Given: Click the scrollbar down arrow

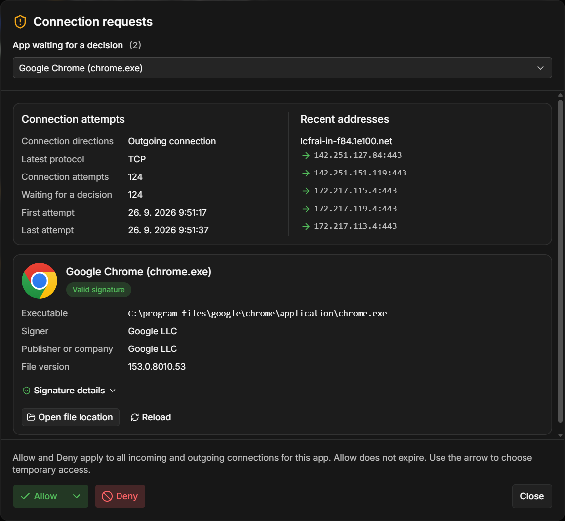Looking at the screenshot, I should pos(560,435).
